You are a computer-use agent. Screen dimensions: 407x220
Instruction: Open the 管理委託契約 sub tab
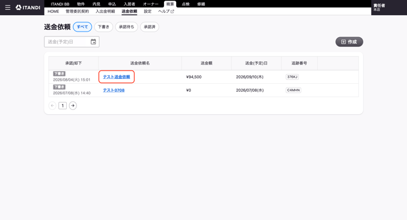(77, 12)
